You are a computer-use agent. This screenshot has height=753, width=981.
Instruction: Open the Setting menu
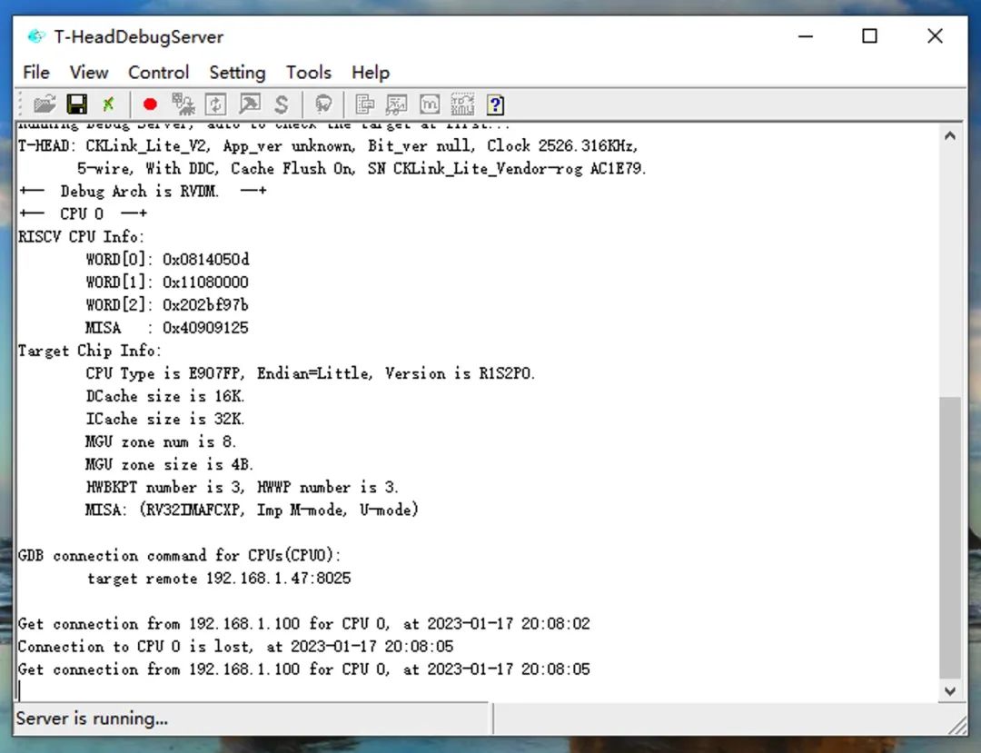click(236, 72)
